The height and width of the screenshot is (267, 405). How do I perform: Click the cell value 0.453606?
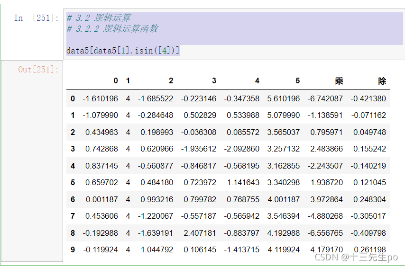coord(102,216)
